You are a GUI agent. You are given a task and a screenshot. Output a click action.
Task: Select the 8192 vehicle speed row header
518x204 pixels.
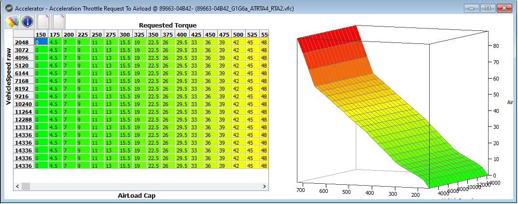pos(24,88)
